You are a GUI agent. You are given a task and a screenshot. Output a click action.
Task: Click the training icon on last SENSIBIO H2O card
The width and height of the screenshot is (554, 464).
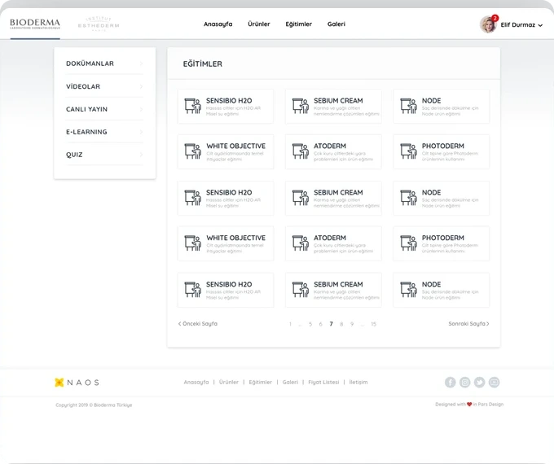192,290
